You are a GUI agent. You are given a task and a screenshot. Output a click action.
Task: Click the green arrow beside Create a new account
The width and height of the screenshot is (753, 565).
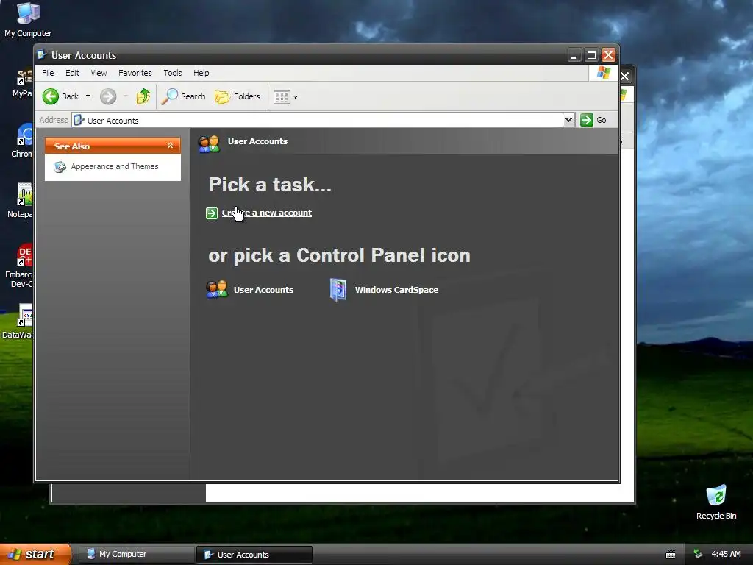[212, 213]
